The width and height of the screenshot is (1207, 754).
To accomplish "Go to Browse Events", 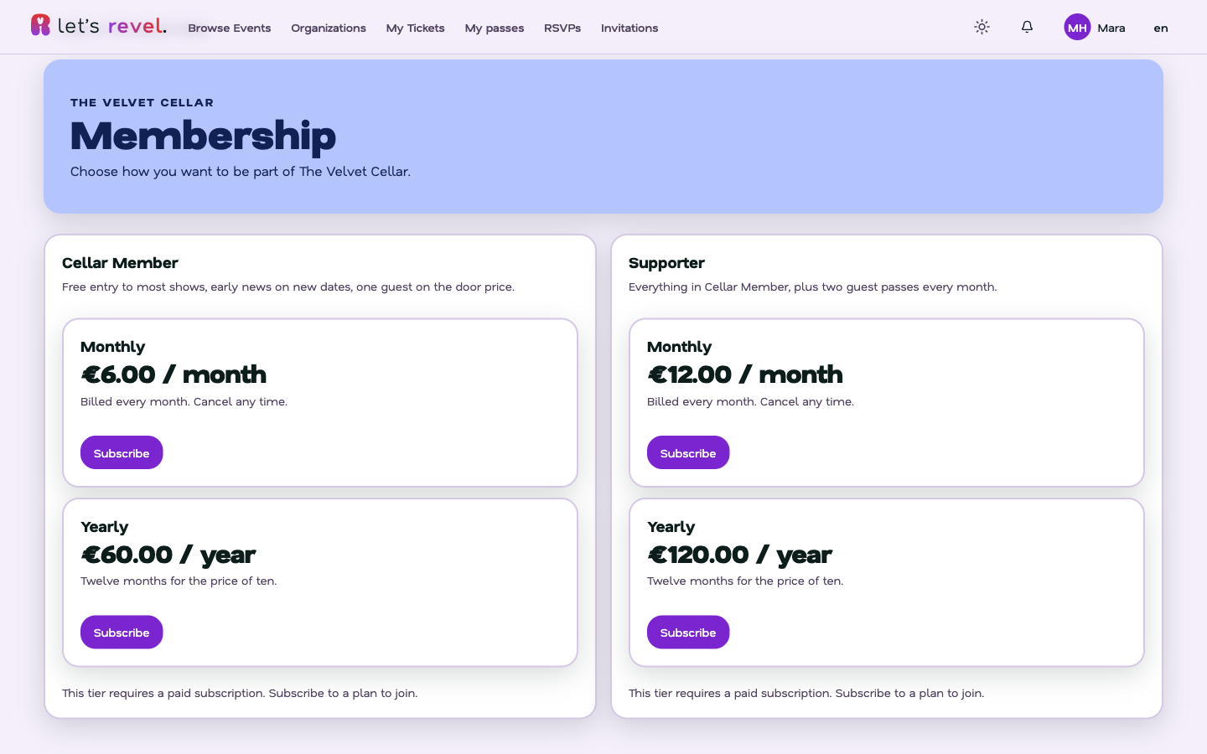I will pyautogui.click(x=230, y=28).
